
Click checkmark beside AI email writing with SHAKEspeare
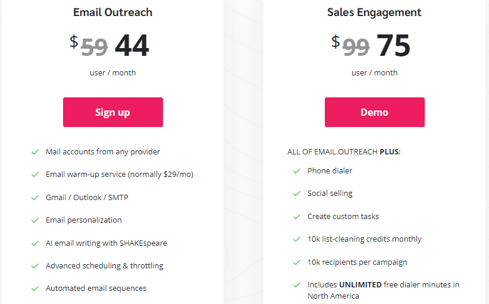[x=35, y=243]
